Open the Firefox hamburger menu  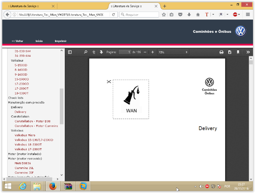point(248,14)
